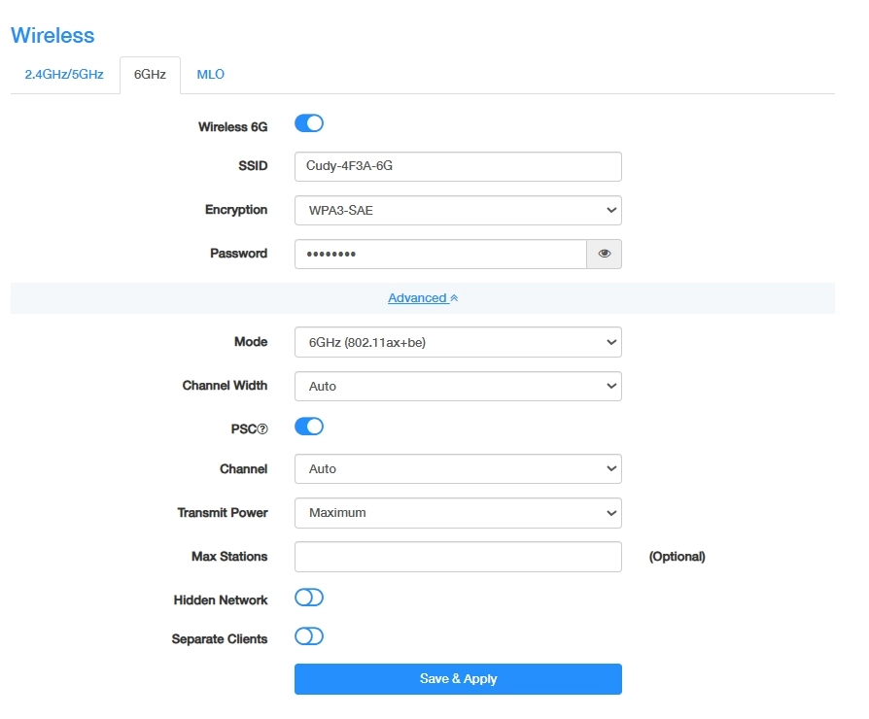The image size is (869, 719).
Task: Disable the Wireless 6G toggle
Action: (308, 123)
